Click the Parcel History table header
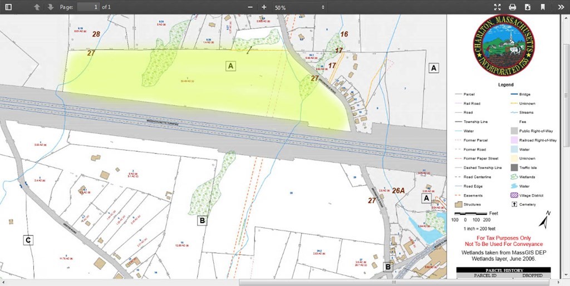 503,270
